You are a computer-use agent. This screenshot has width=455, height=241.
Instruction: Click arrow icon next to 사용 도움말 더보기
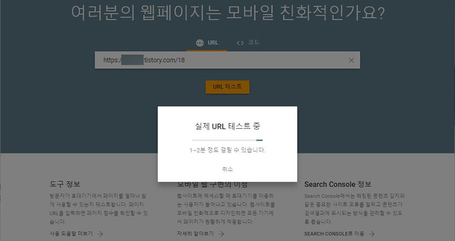click(x=100, y=234)
